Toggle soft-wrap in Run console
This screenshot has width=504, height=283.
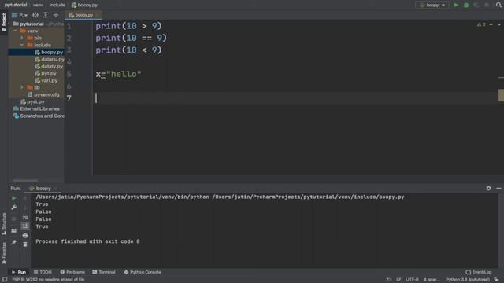coord(25,217)
